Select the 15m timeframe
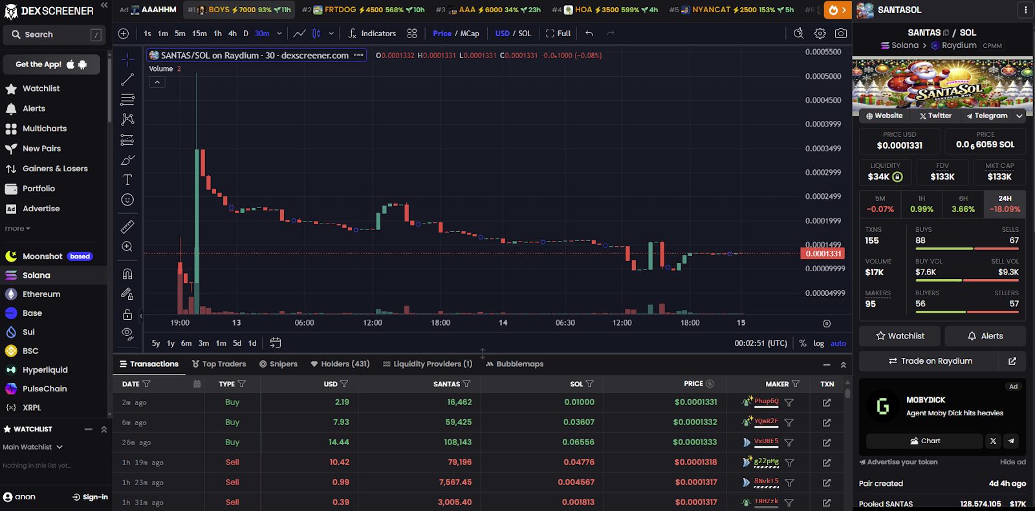The width and height of the screenshot is (1035, 511). (x=199, y=34)
